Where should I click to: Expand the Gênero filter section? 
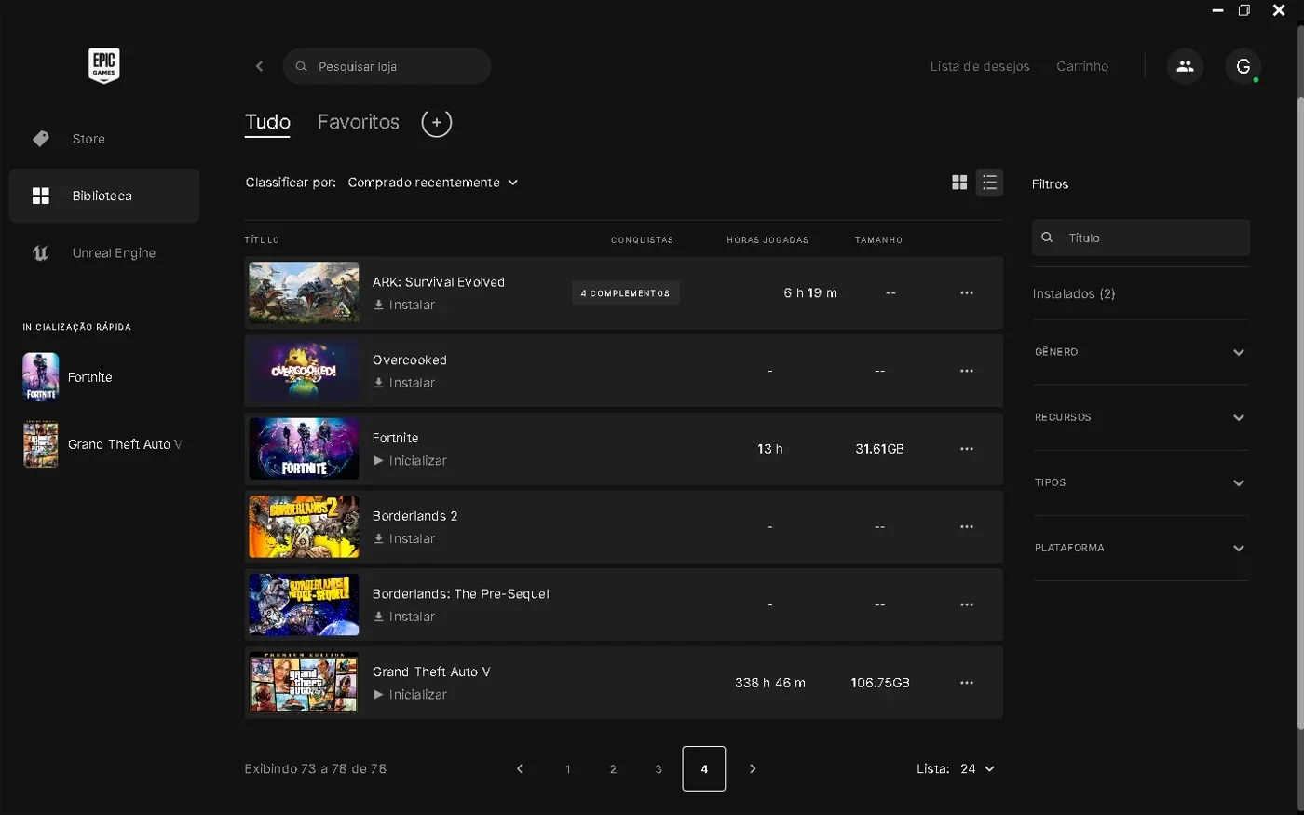[1140, 352]
